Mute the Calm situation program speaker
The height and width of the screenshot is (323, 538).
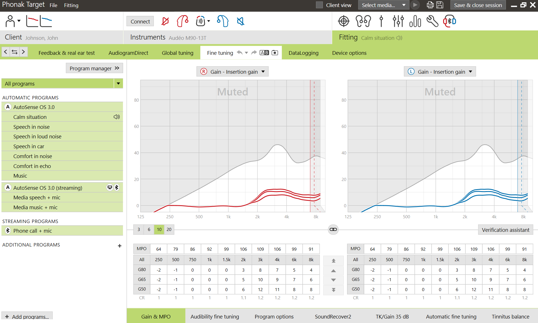(116, 117)
